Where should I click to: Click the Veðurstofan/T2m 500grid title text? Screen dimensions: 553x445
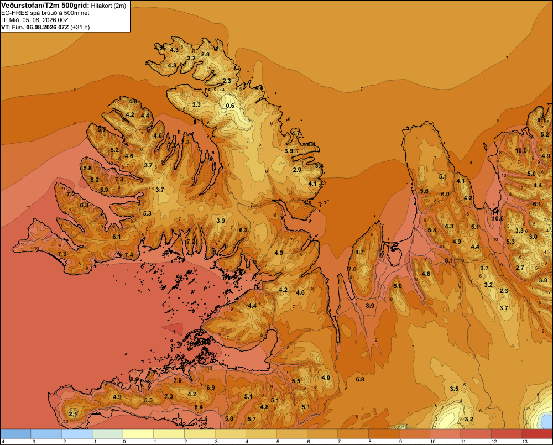[x=45, y=6]
